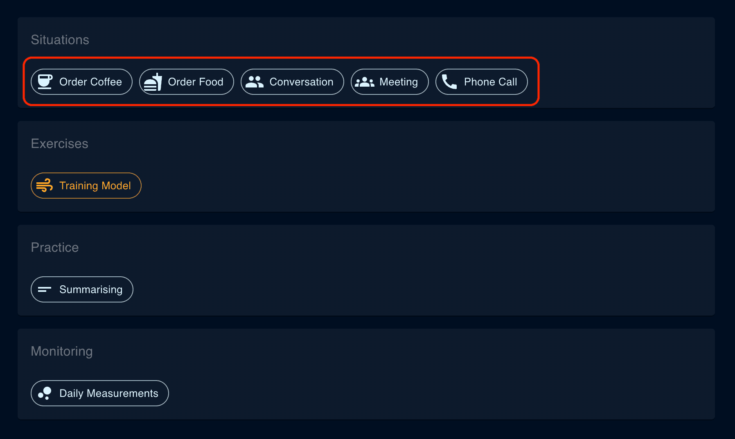Open Daily Measurements monitoring
The image size is (735, 439).
coord(100,393)
